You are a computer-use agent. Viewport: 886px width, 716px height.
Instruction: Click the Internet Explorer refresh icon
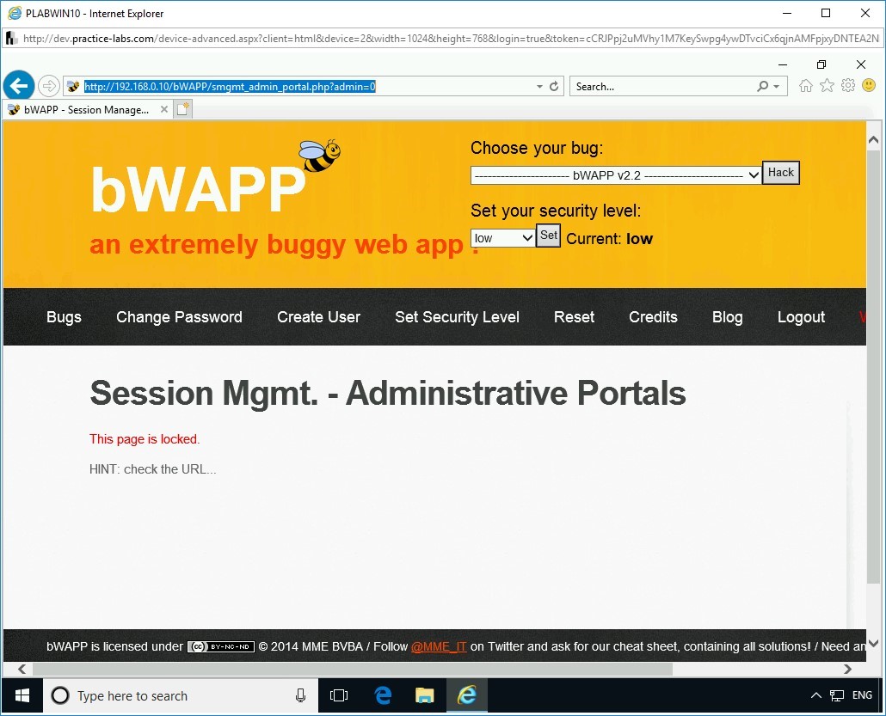click(554, 86)
